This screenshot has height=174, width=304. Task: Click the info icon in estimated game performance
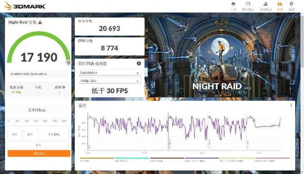pyautogui.click(x=139, y=63)
